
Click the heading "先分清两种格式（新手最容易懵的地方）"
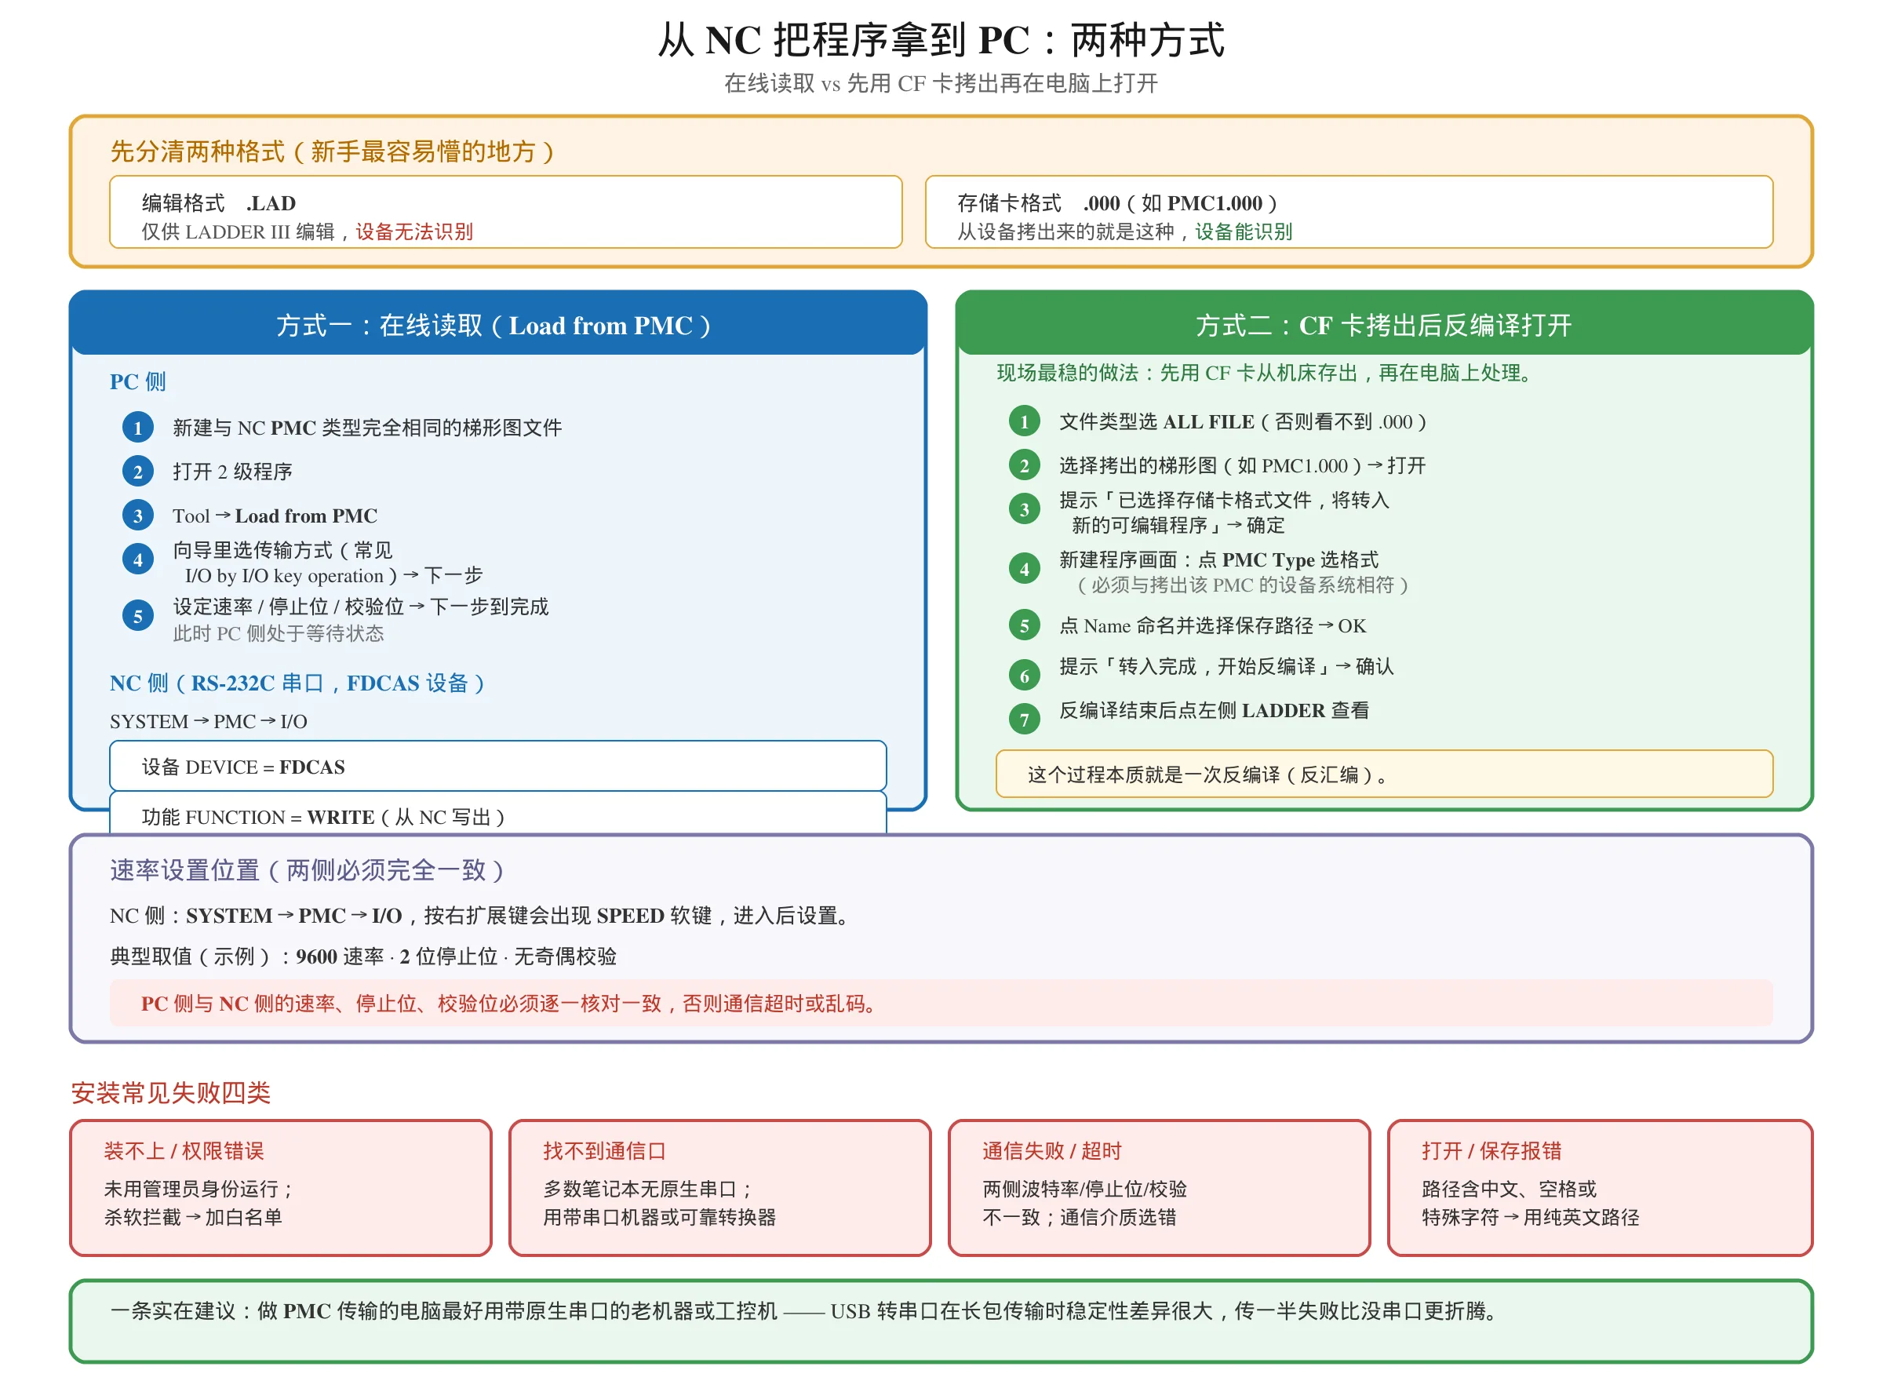point(333,151)
